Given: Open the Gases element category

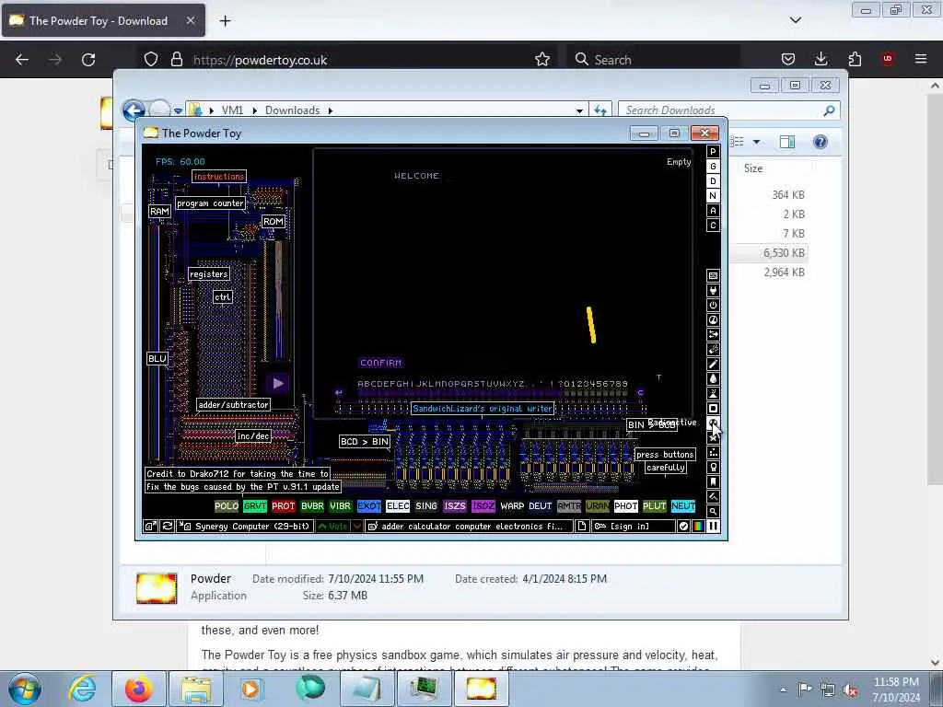Looking at the screenshot, I should coord(713,364).
